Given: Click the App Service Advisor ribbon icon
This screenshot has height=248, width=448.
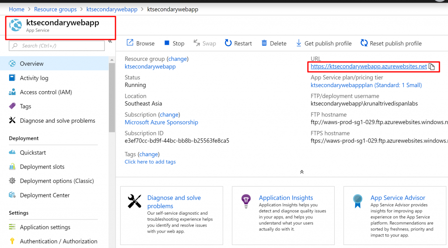Looking at the screenshot, I should 357,201.
